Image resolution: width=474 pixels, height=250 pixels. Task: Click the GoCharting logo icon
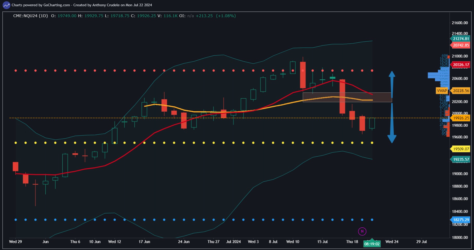[6, 5]
